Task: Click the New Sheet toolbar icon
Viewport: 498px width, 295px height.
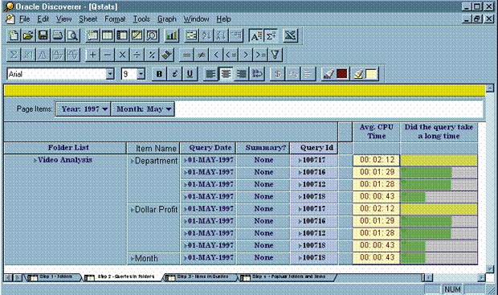Action: (92, 35)
